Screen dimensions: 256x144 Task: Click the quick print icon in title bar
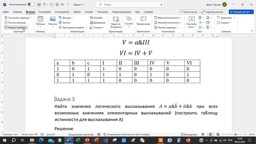[x=57, y=4]
